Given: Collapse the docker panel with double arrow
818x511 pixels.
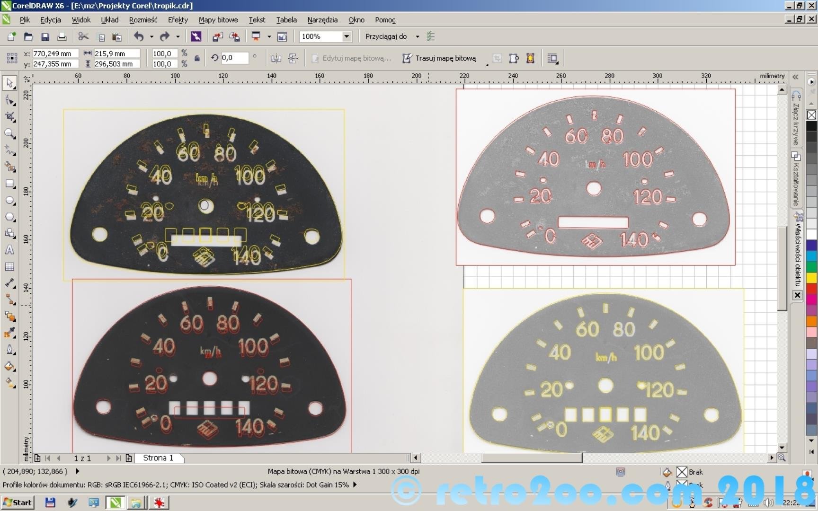Looking at the screenshot, I should click(x=795, y=77).
